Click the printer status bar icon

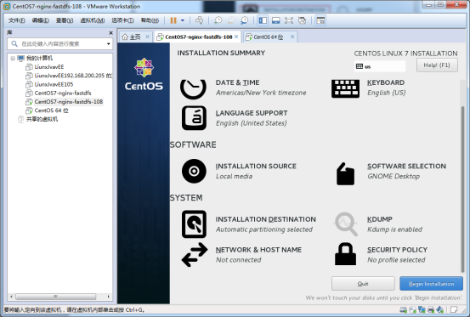pyautogui.click(x=431, y=310)
